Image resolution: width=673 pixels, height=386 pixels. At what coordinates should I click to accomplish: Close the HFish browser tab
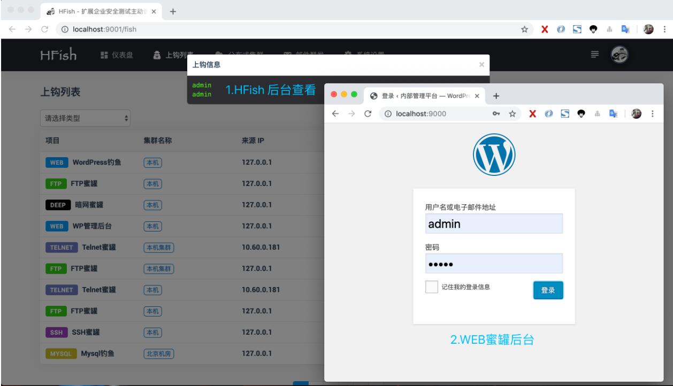click(154, 11)
